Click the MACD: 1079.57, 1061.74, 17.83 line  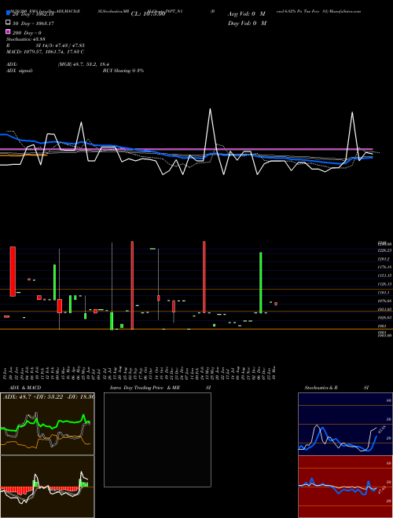(45, 52)
